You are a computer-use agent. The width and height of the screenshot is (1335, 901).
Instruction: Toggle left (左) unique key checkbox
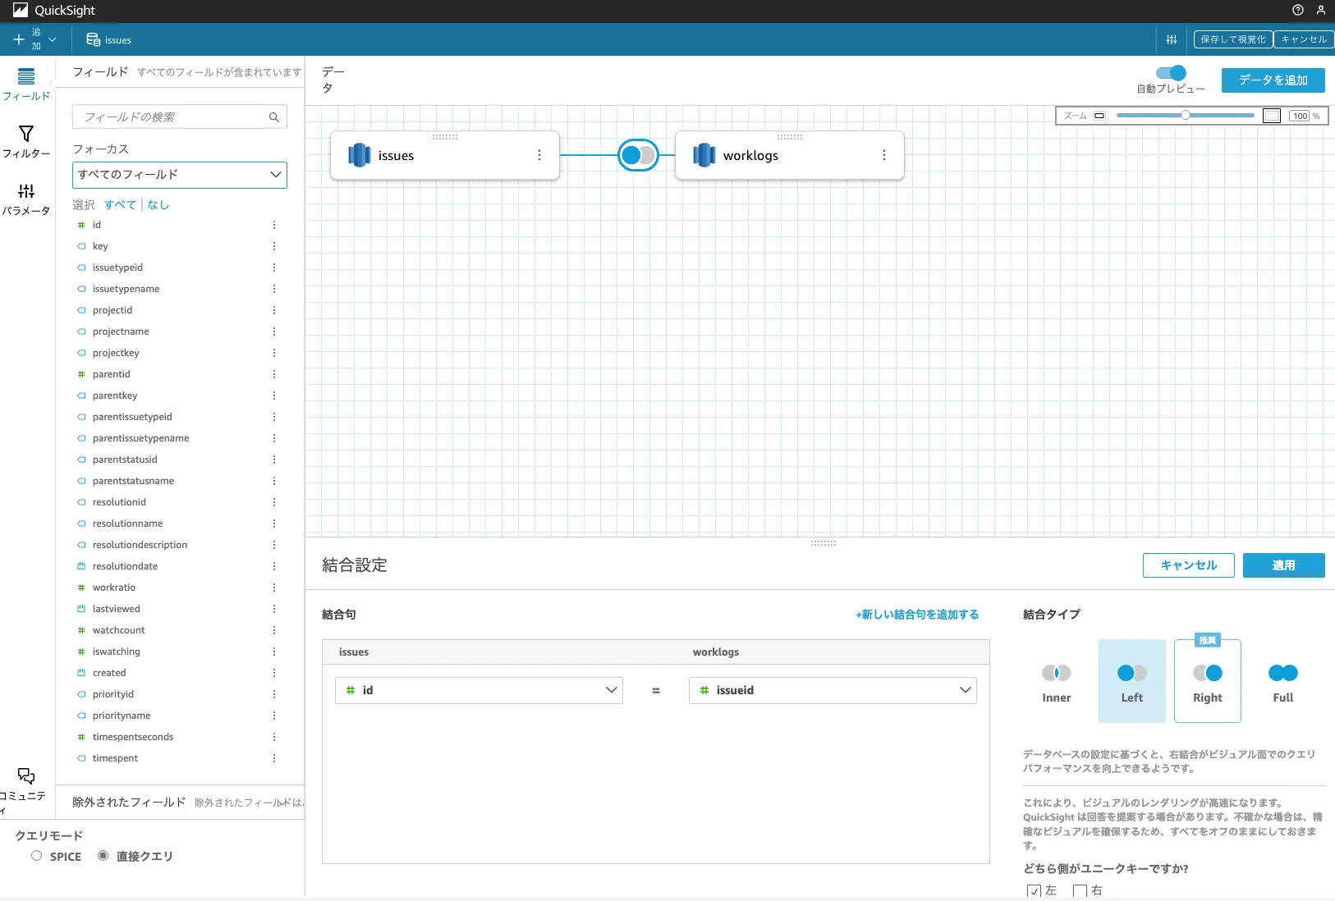[1034, 890]
